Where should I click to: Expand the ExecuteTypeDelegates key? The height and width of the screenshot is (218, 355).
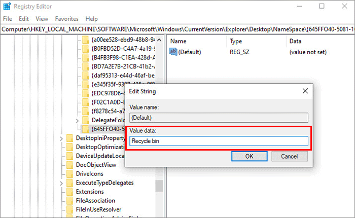61,183
